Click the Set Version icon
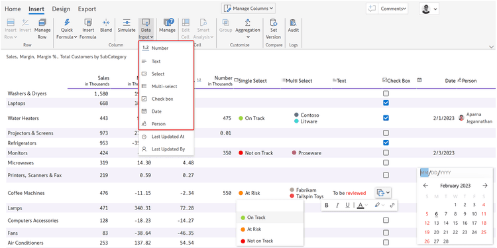This screenshot has width=497, height=248. pos(273,23)
